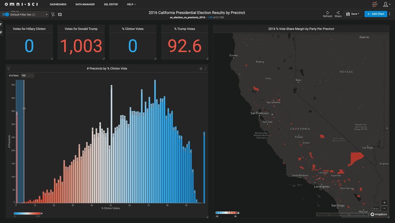Toggle the map color legend lock

[238, 213]
